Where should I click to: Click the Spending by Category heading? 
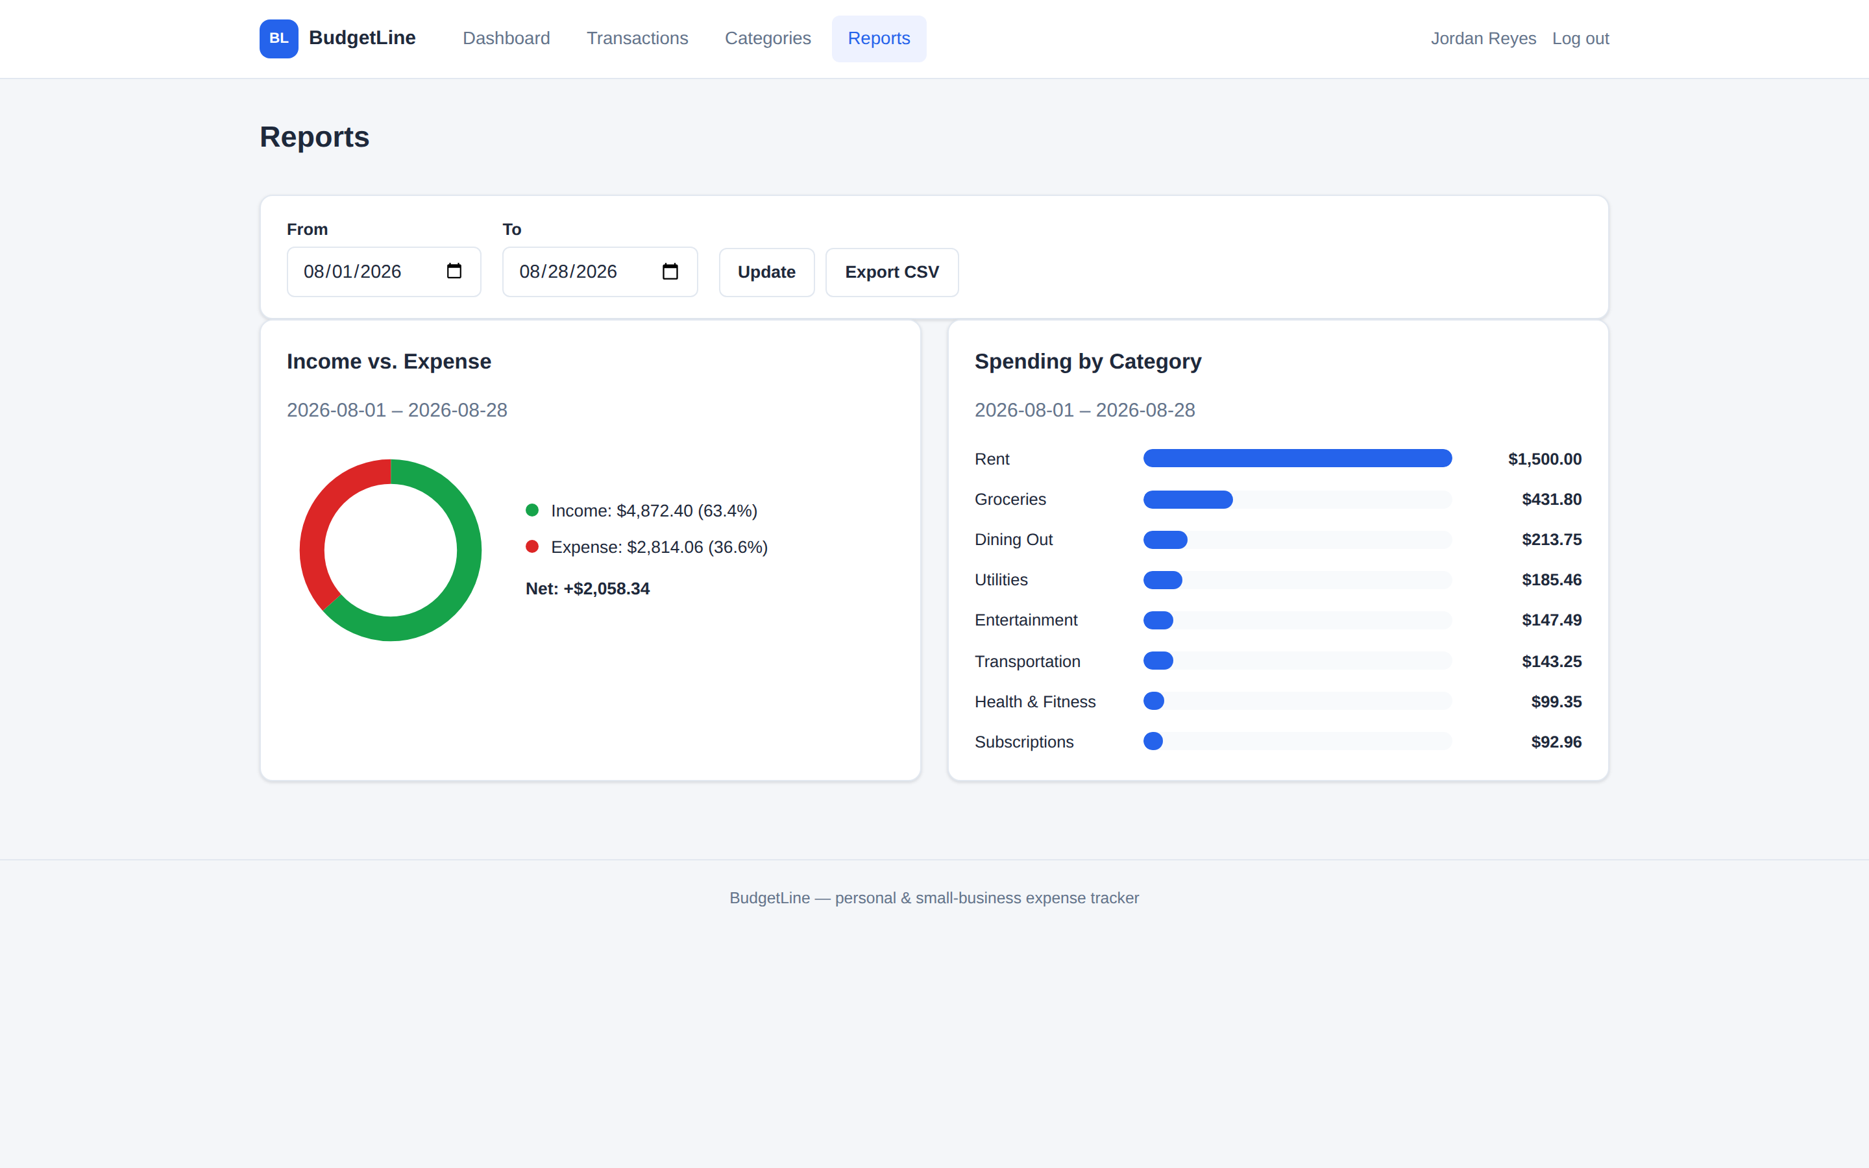[1088, 361]
